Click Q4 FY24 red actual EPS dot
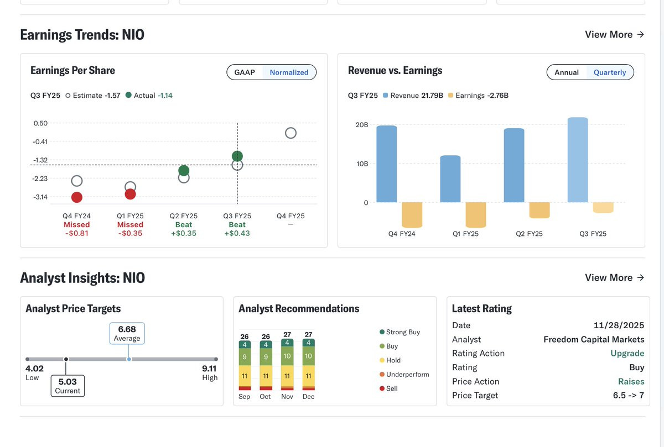The height and width of the screenshot is (447, 664). click(77, 197)
